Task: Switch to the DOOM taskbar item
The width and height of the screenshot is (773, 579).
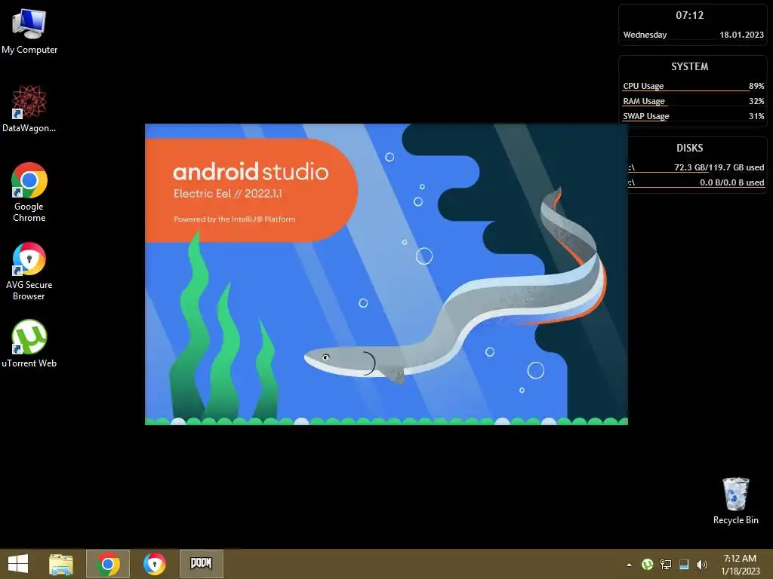Action: pyautogui.click(x=201, y=564)
